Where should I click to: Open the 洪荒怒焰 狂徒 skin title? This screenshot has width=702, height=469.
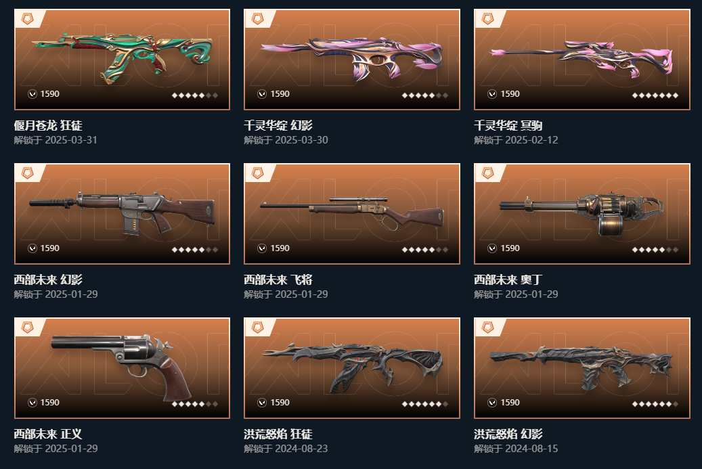[278, 434]
